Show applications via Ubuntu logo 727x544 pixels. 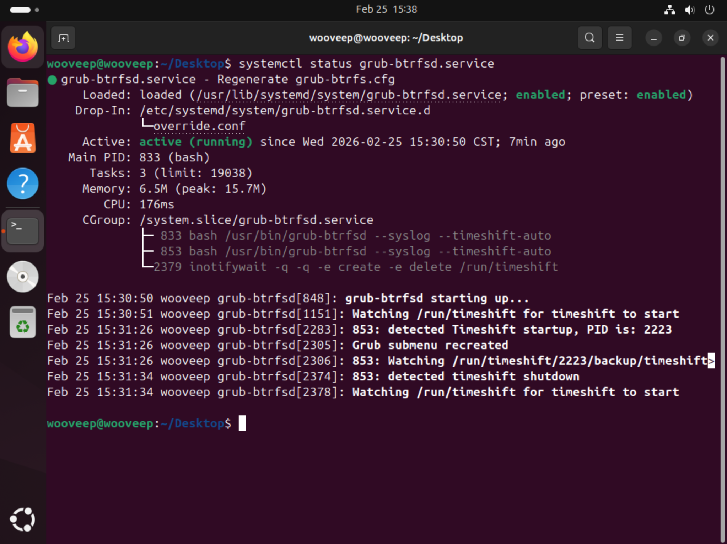pos(23,519)
